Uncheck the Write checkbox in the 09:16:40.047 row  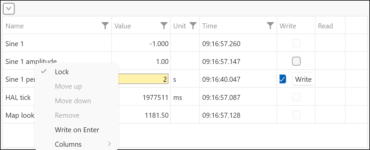click(282, 79)
